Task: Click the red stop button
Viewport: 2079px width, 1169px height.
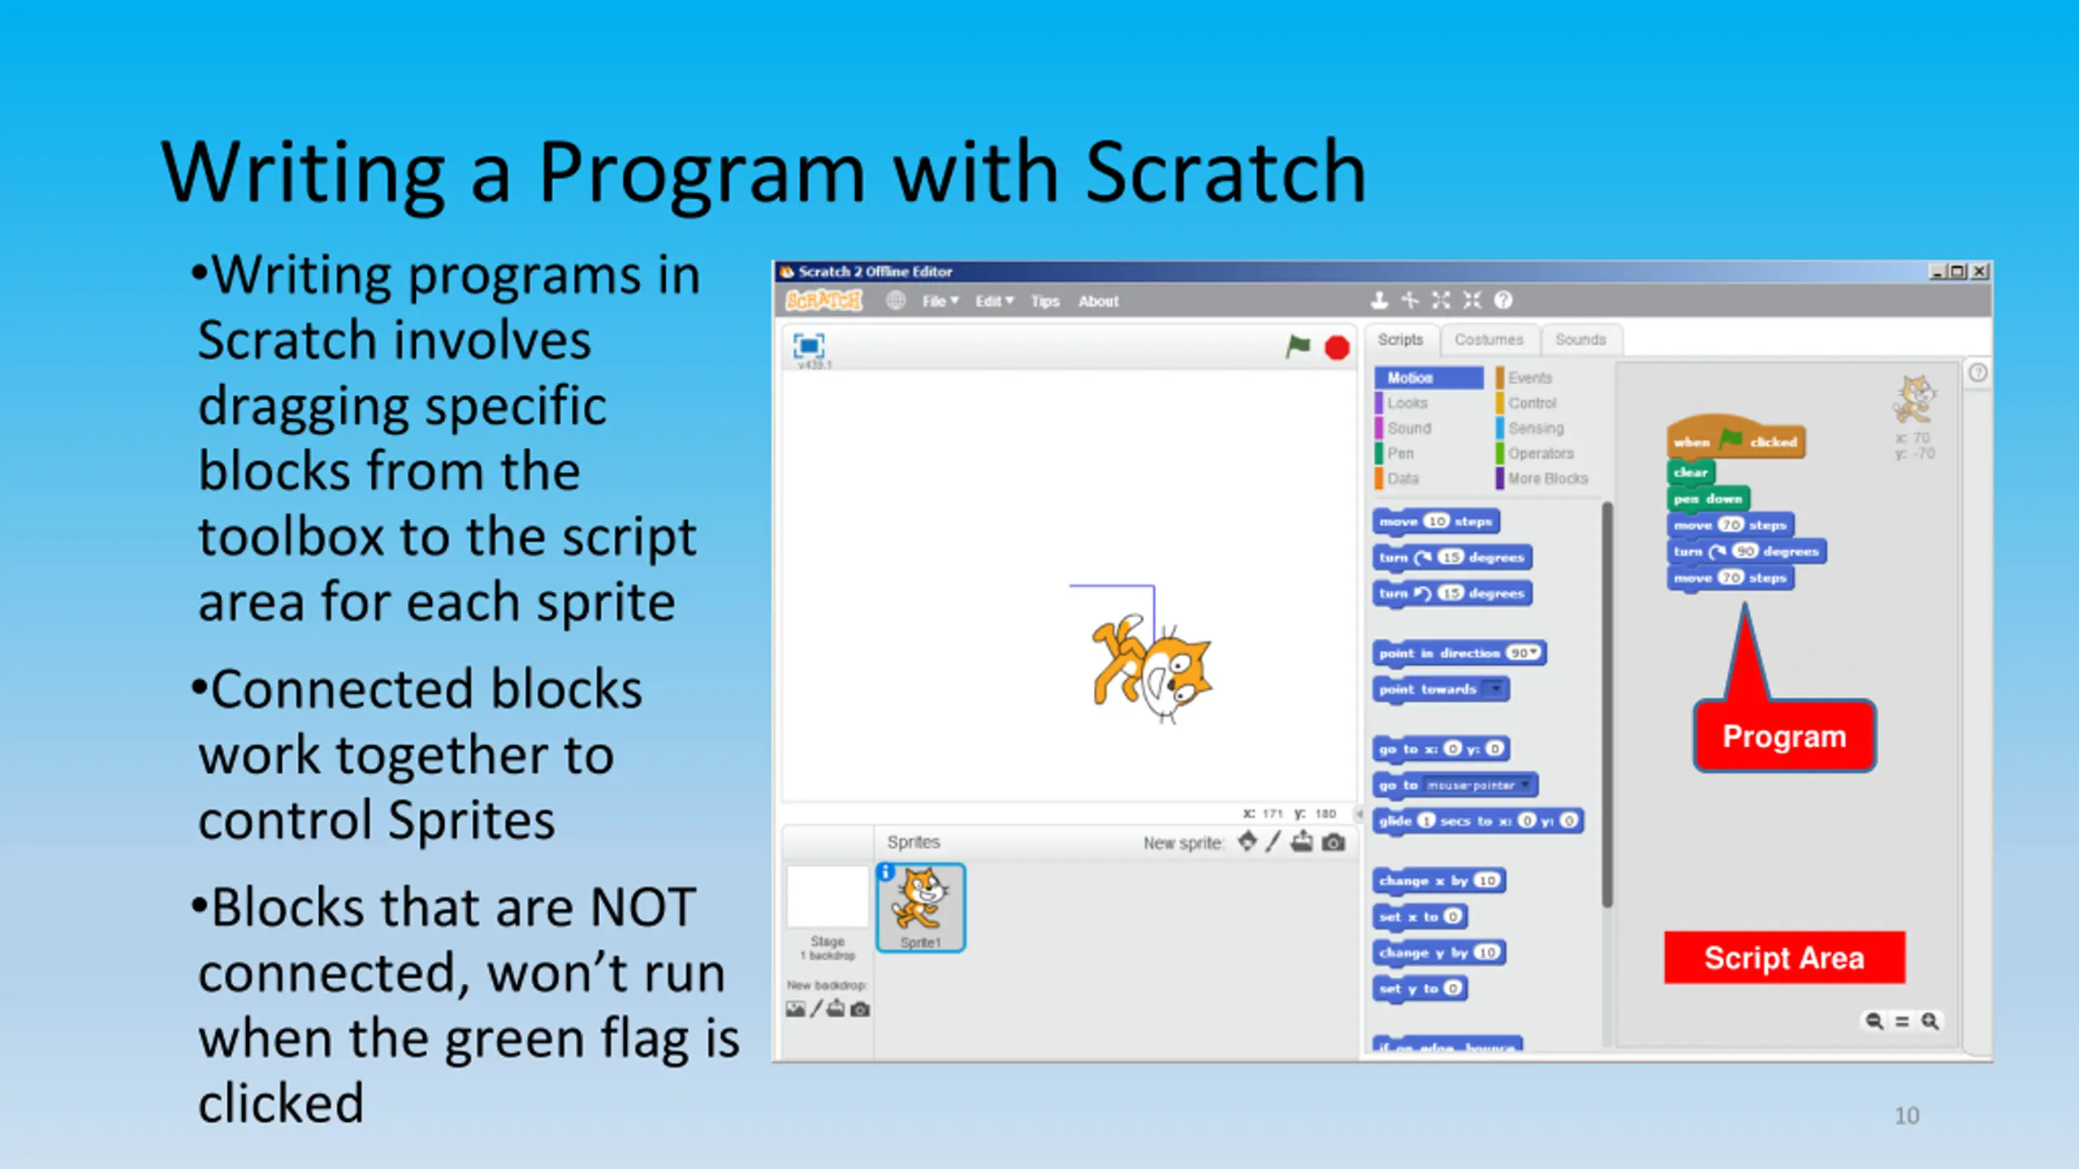Action: [1337, 347]
